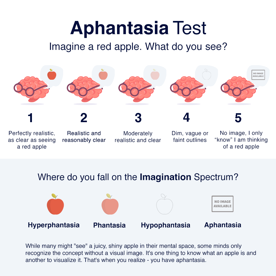This screenshot has height=276, width=276.
Task: Choose the number 5 rating
Action: coord(238,118)
